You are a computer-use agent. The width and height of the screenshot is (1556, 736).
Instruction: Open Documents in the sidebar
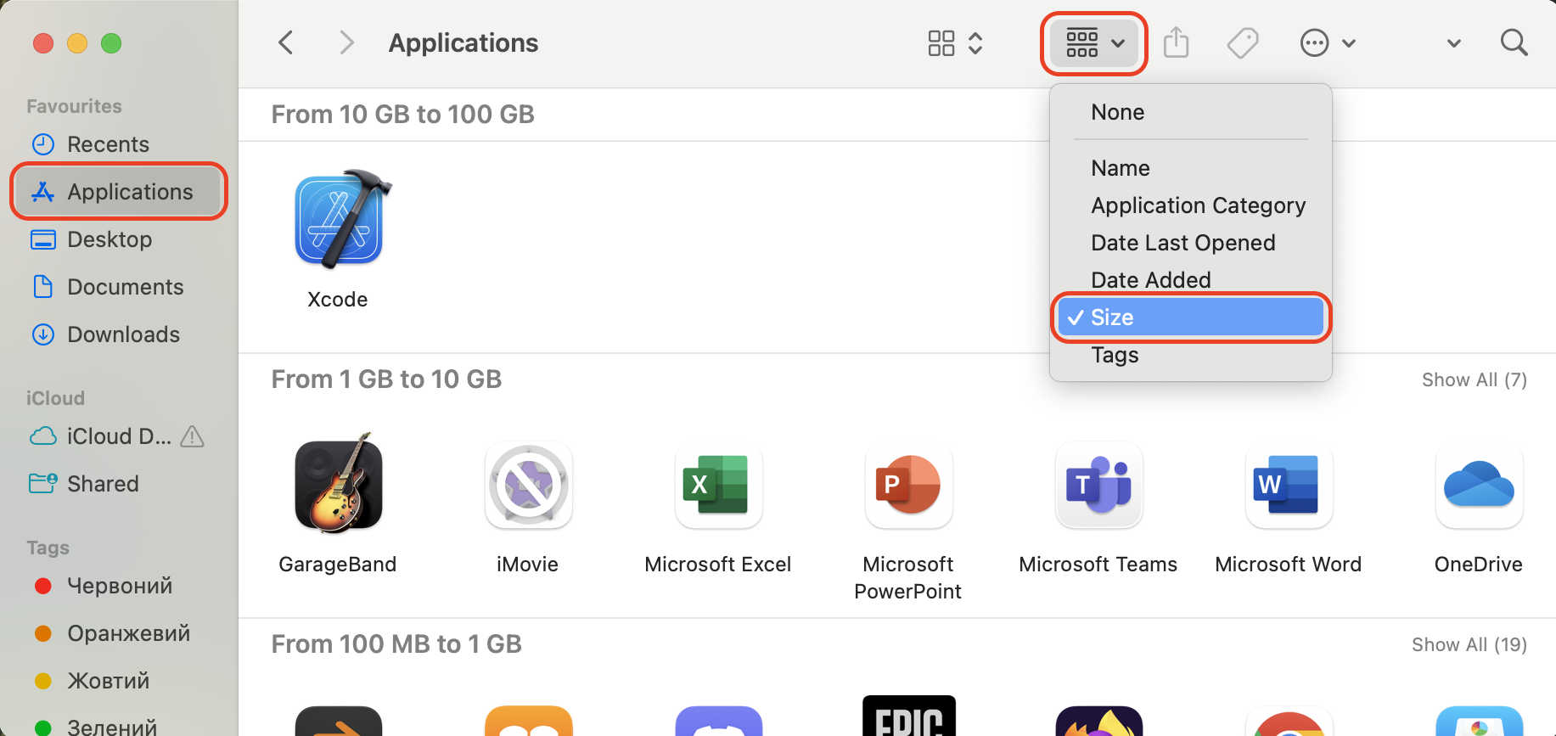click(x=119, y=287)
